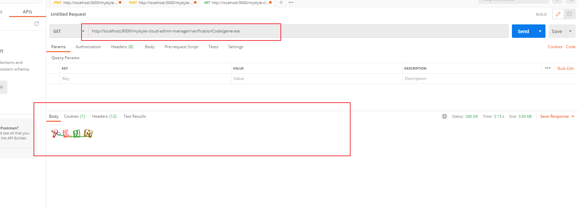Viewport: 578px width, 208px height.
Task: Expand the Save button dropdown arrow
Action: coord(570,31)
